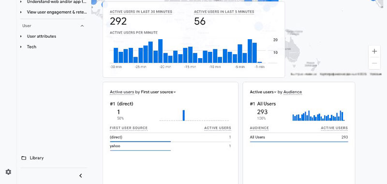Click the AUDIENCE column header

pos(259,128)
